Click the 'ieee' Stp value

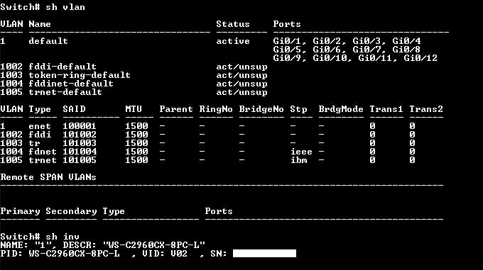[302, 152]
